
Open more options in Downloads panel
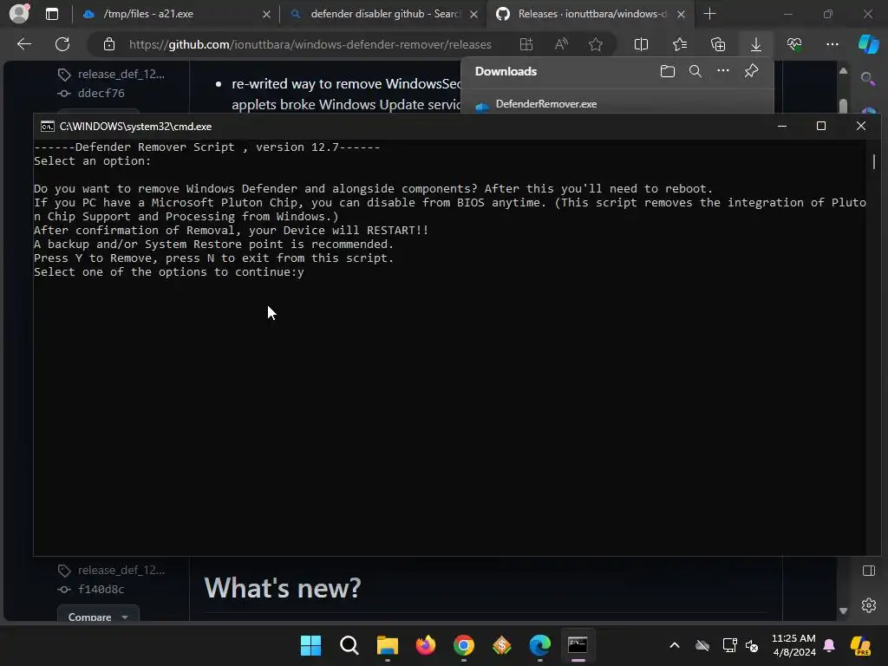click(723, 71)
